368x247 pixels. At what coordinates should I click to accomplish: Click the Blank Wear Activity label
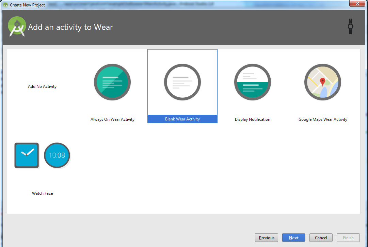(182, 119)
